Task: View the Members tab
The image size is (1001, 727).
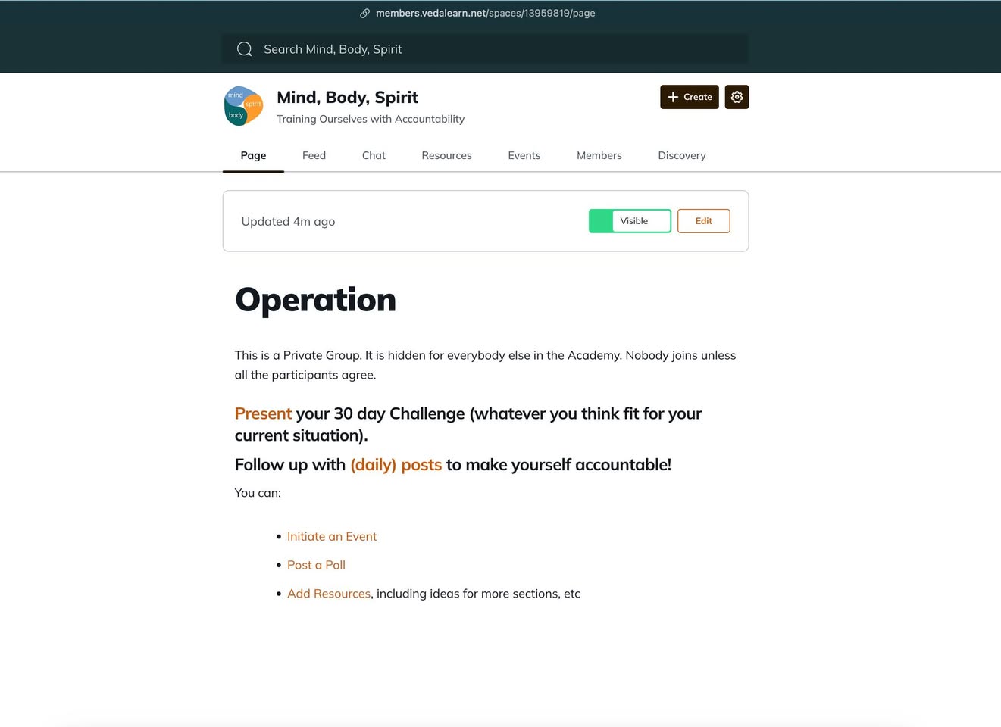Action: pyautogui.click(x=599, y=155)
